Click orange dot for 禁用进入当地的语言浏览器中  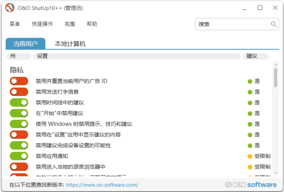click(x=250, y=167)
